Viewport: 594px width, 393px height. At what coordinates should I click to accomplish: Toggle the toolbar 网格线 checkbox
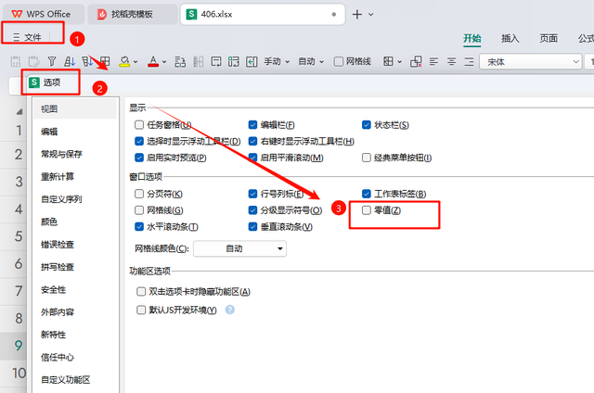point(339,61)
